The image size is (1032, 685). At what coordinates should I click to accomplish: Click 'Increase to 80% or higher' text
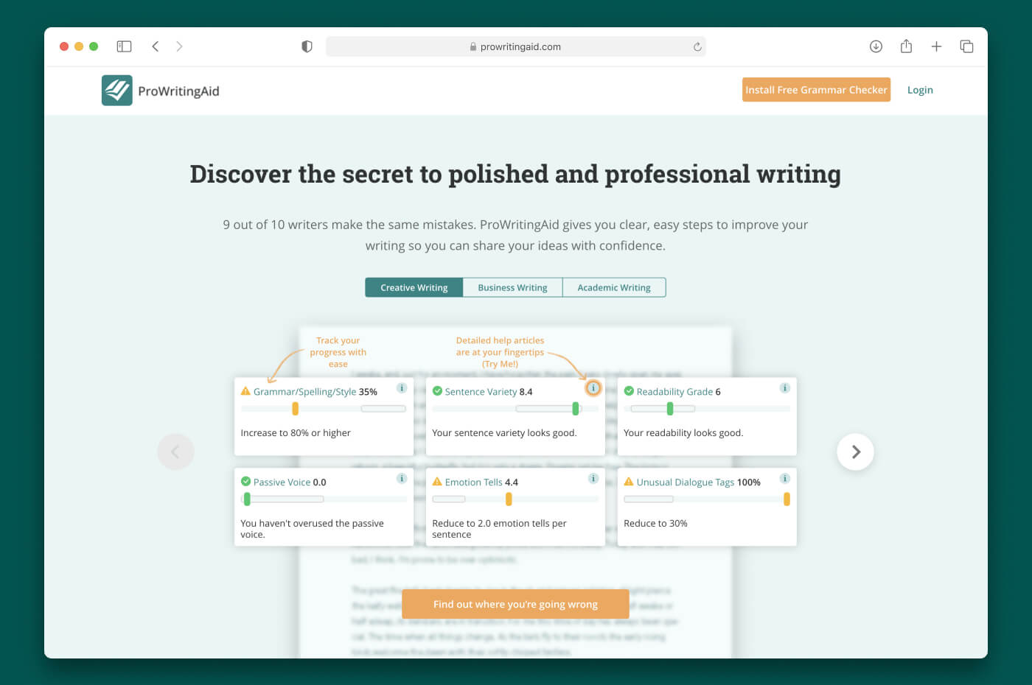point(296,433)
